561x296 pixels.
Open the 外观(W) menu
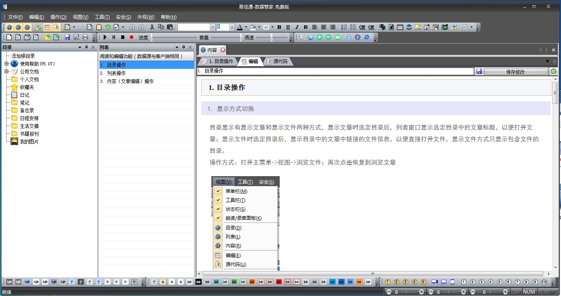coord(146,17)
